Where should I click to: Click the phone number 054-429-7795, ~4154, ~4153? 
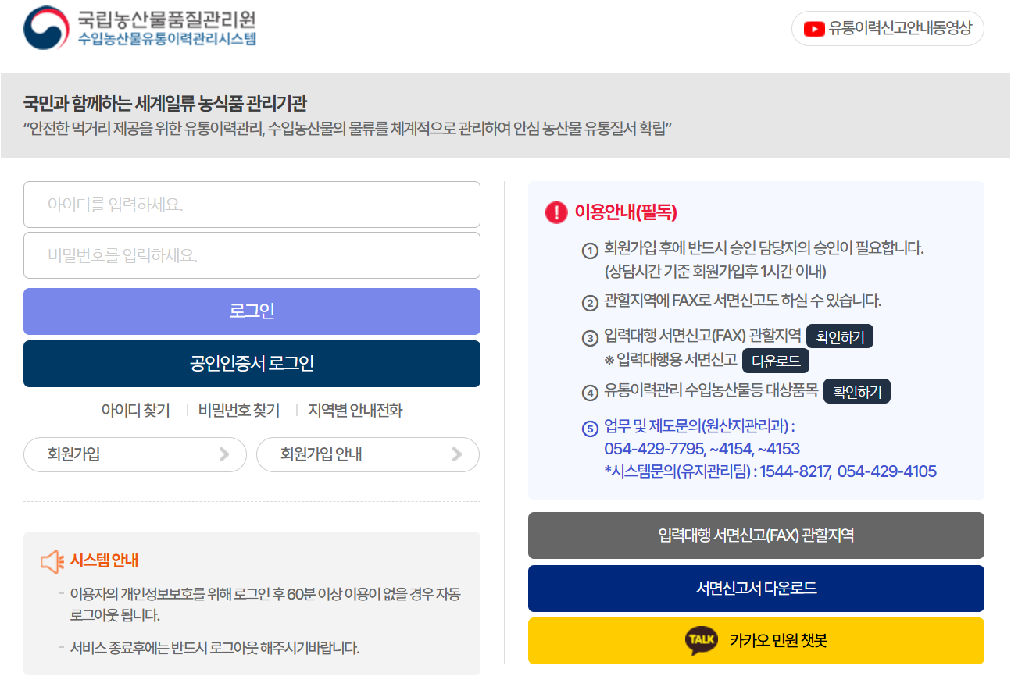click(x=702, y=449)
